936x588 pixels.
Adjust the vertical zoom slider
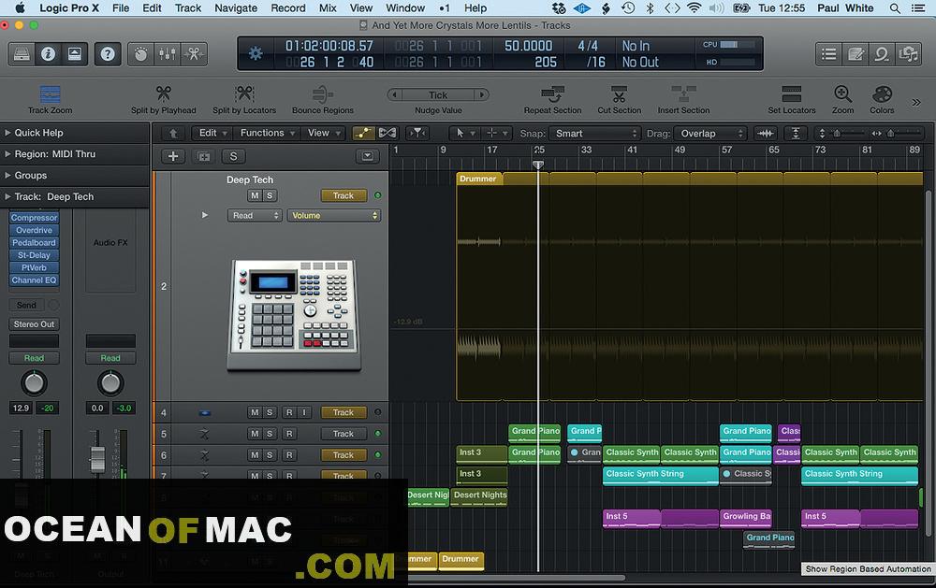tap(839, 134)
